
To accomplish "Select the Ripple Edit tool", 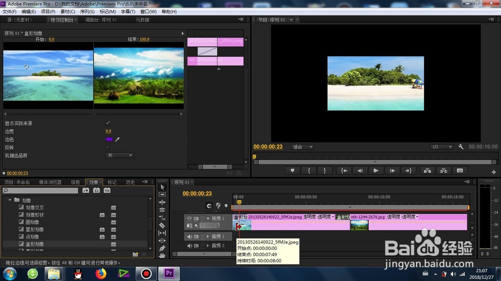I will click(162, 202).
